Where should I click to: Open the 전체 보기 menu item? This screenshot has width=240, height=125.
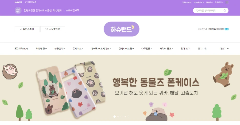tap(185, 49)
